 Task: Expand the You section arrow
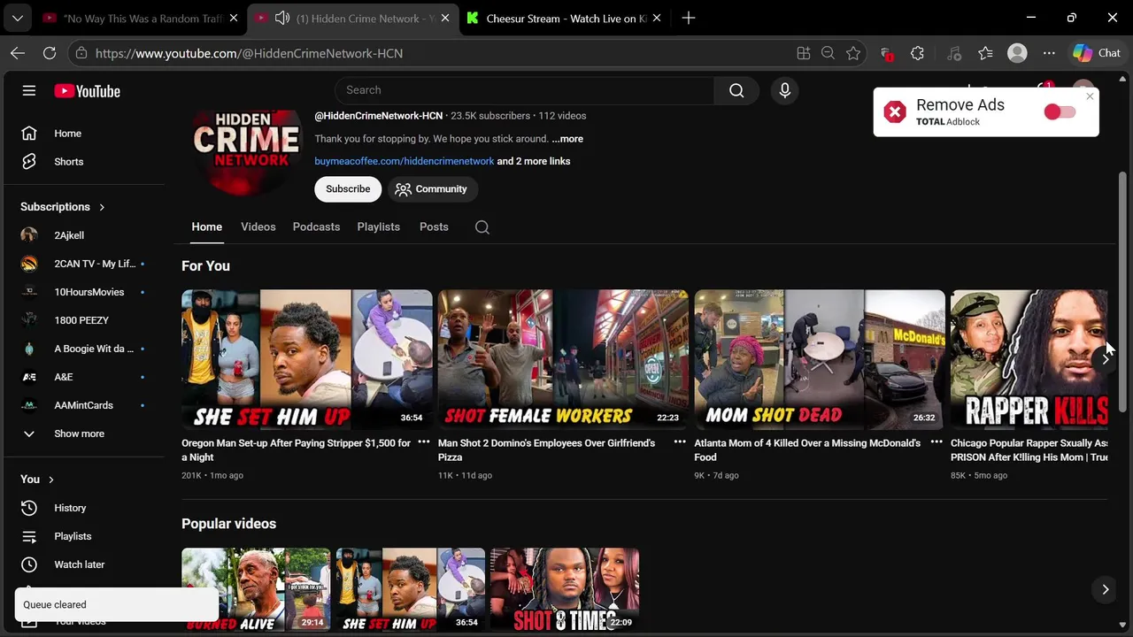(51, 480)
